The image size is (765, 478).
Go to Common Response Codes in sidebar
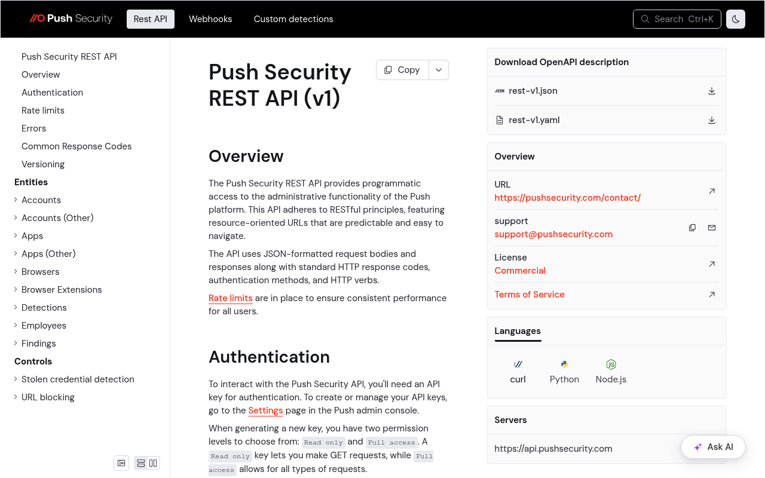pyautogui.click(x=76, y=146)
